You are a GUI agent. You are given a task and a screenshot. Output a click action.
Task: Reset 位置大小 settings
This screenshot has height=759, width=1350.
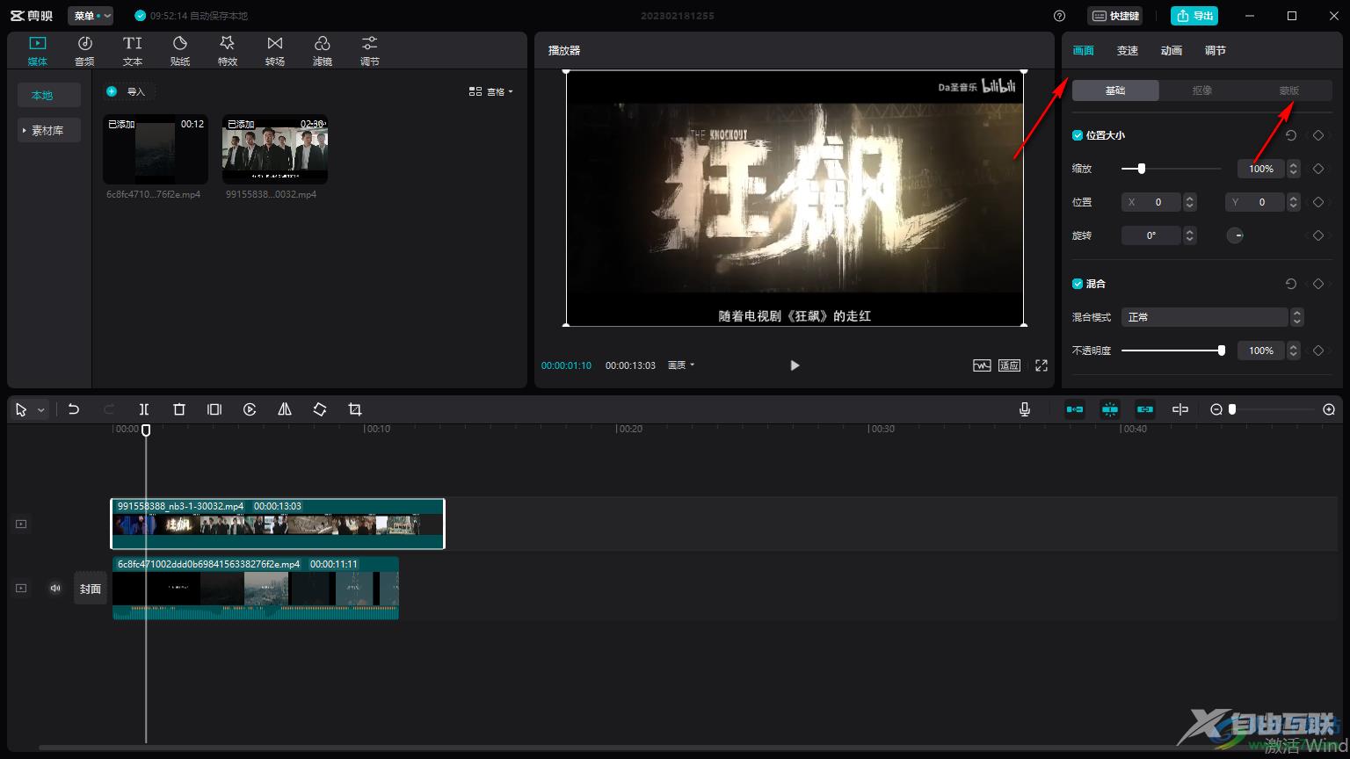[1291, 135]
